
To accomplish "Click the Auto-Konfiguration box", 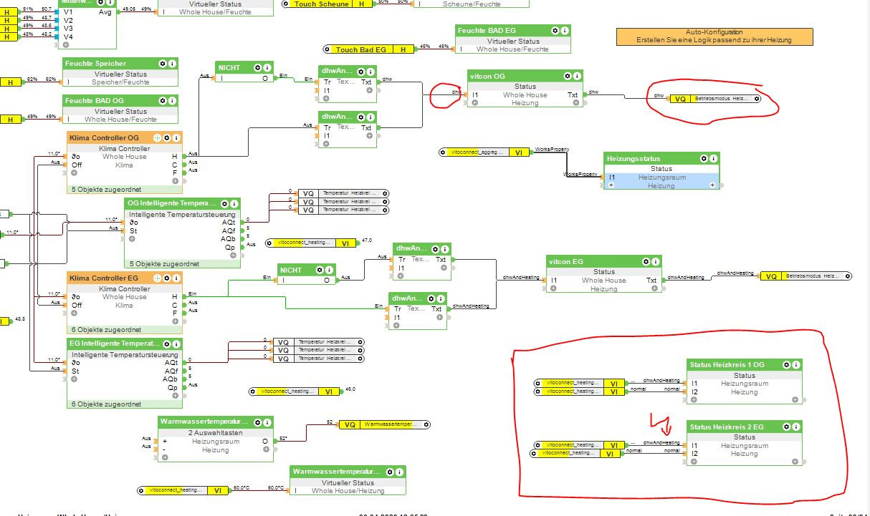I will tap(714, 36).
